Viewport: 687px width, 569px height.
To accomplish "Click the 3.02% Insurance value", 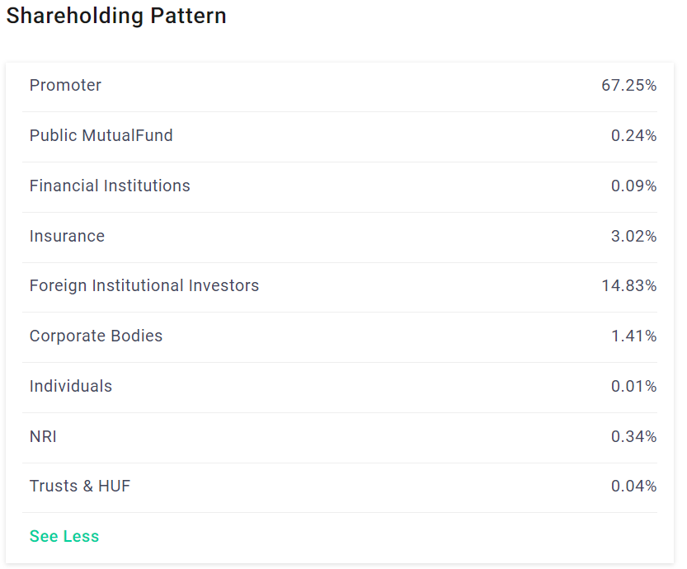I will click(633, 237).
